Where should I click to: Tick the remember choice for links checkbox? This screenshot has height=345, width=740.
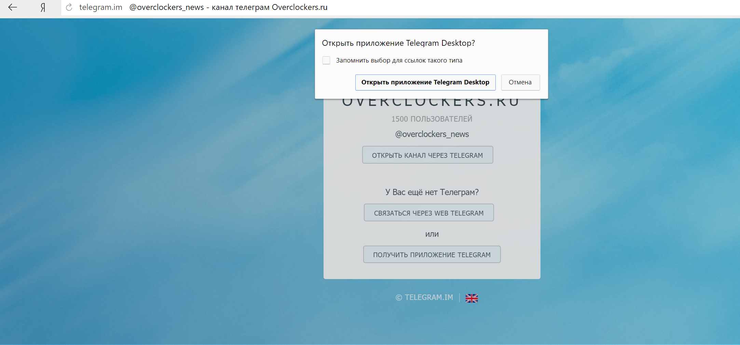pyautogui.click(x=326, y=60)
